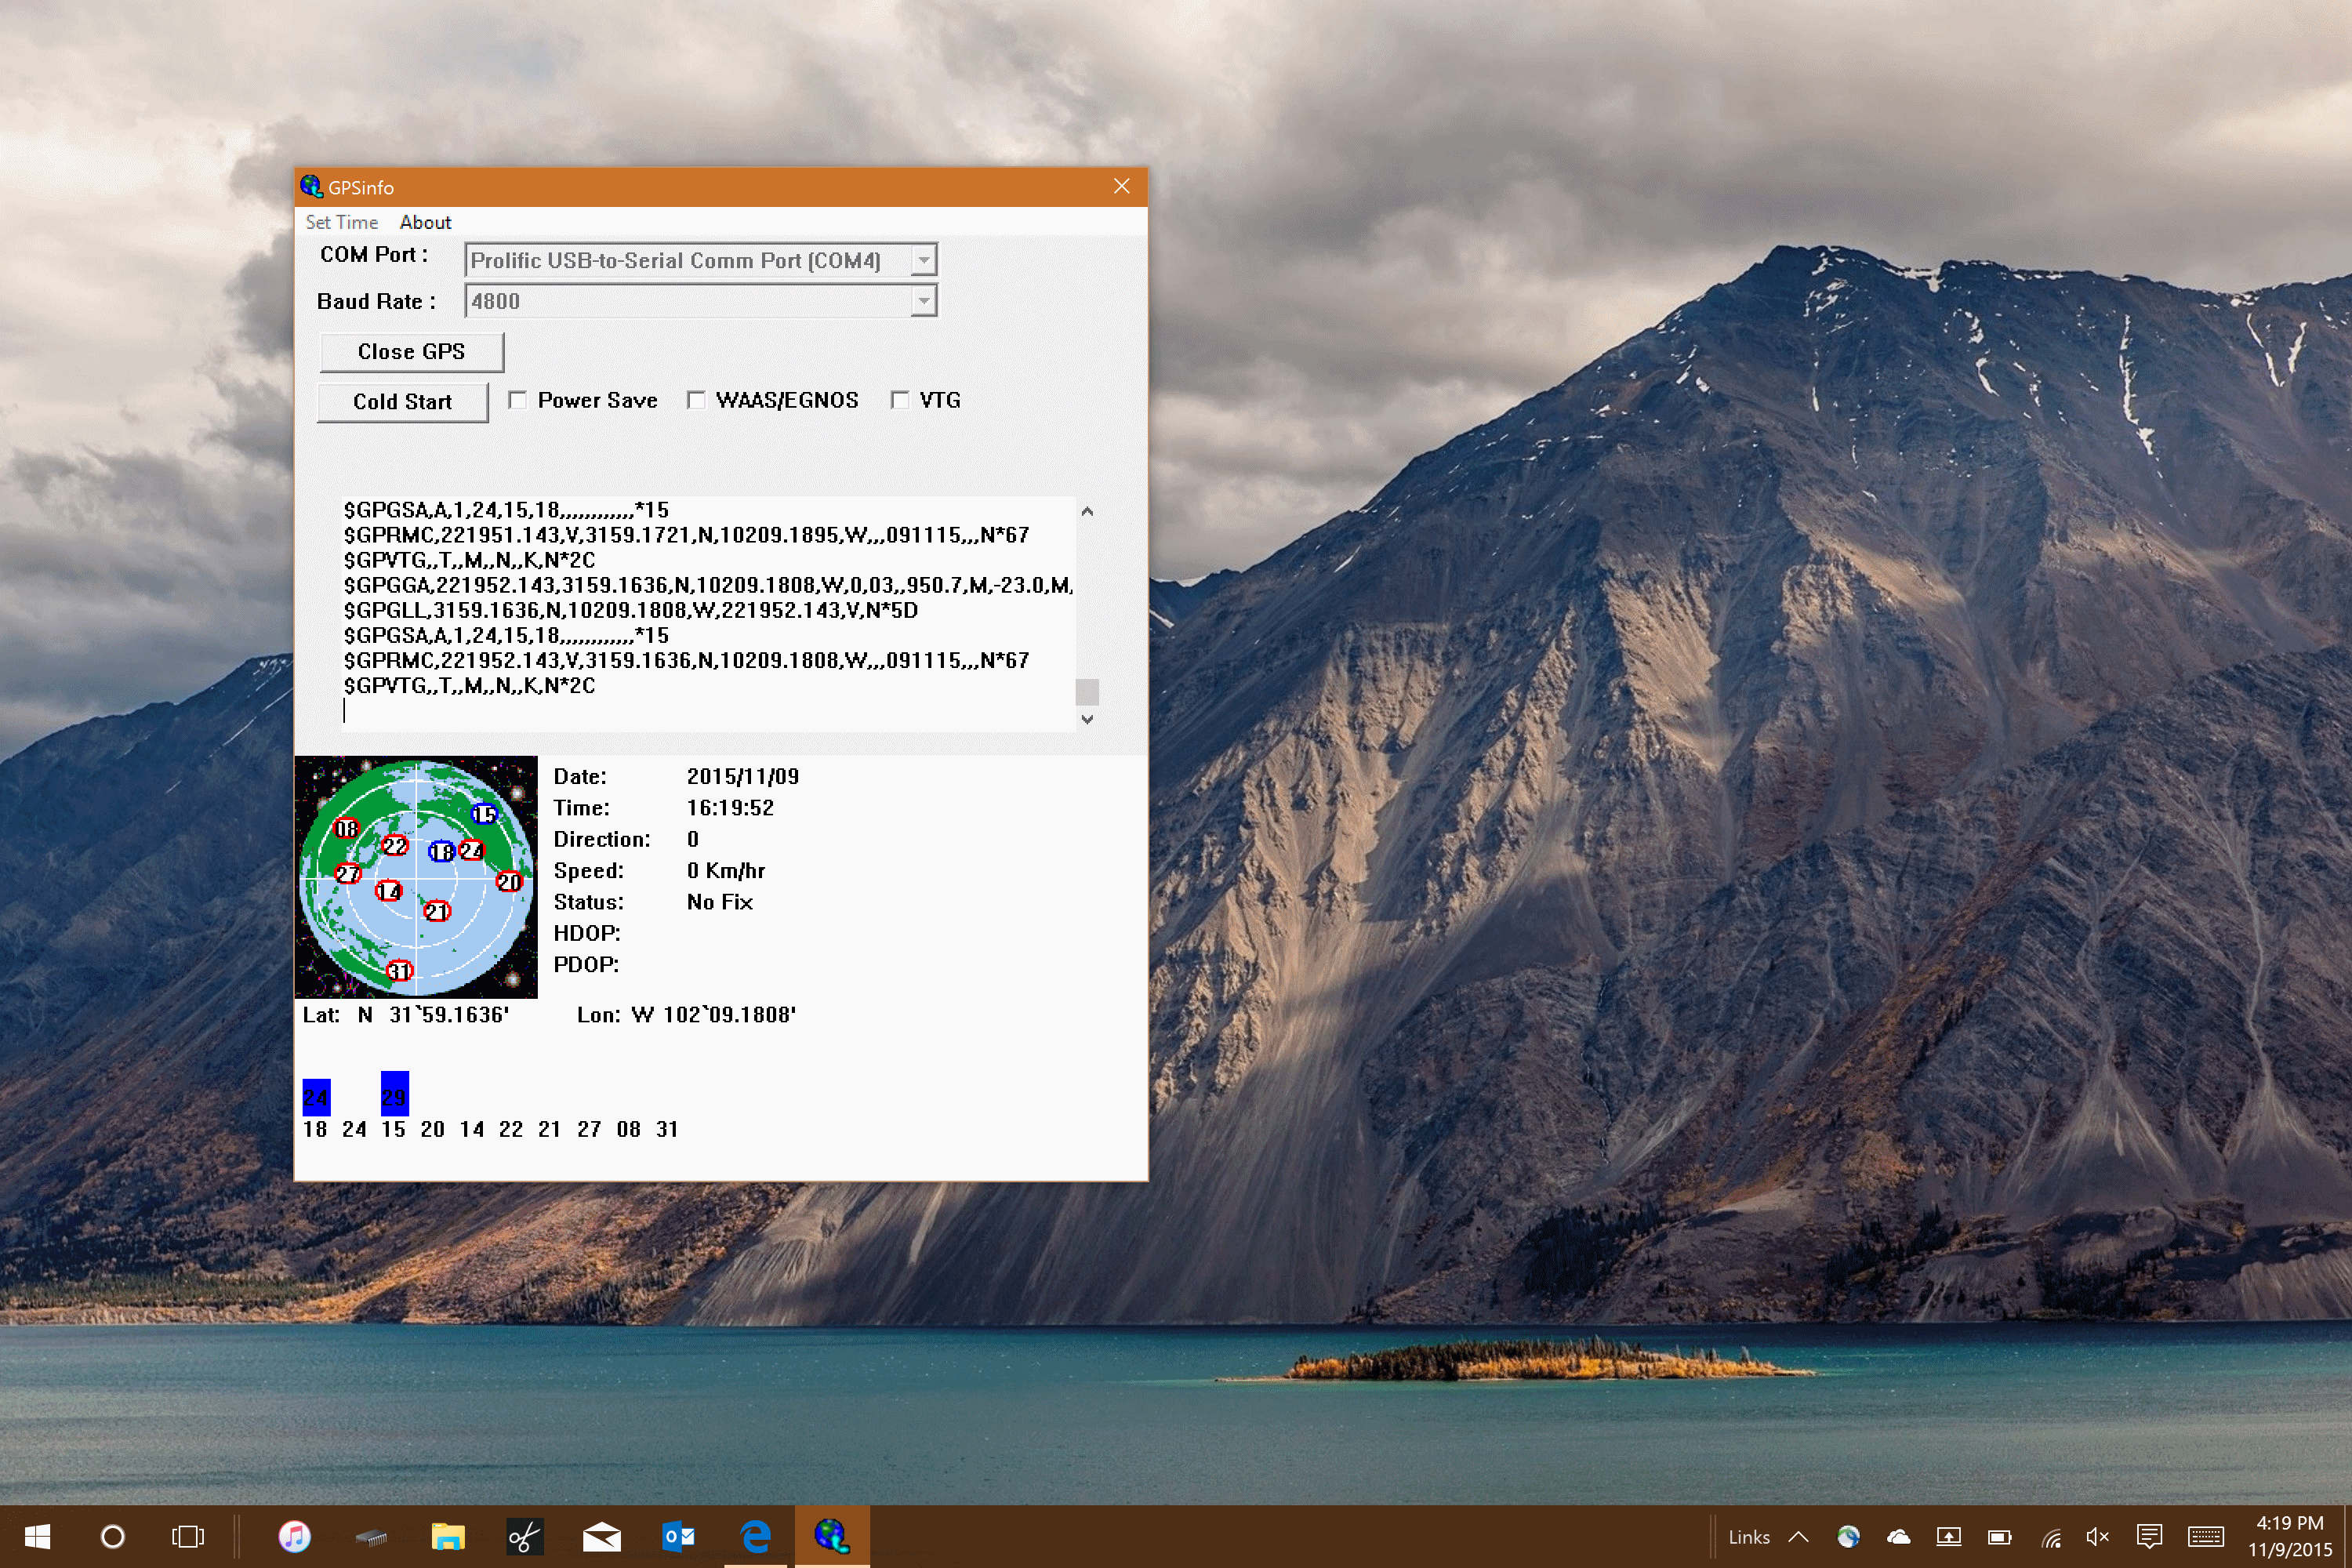Click satellite 24 marker on sky map
Screen dimensions: 2352x1568
471,850
